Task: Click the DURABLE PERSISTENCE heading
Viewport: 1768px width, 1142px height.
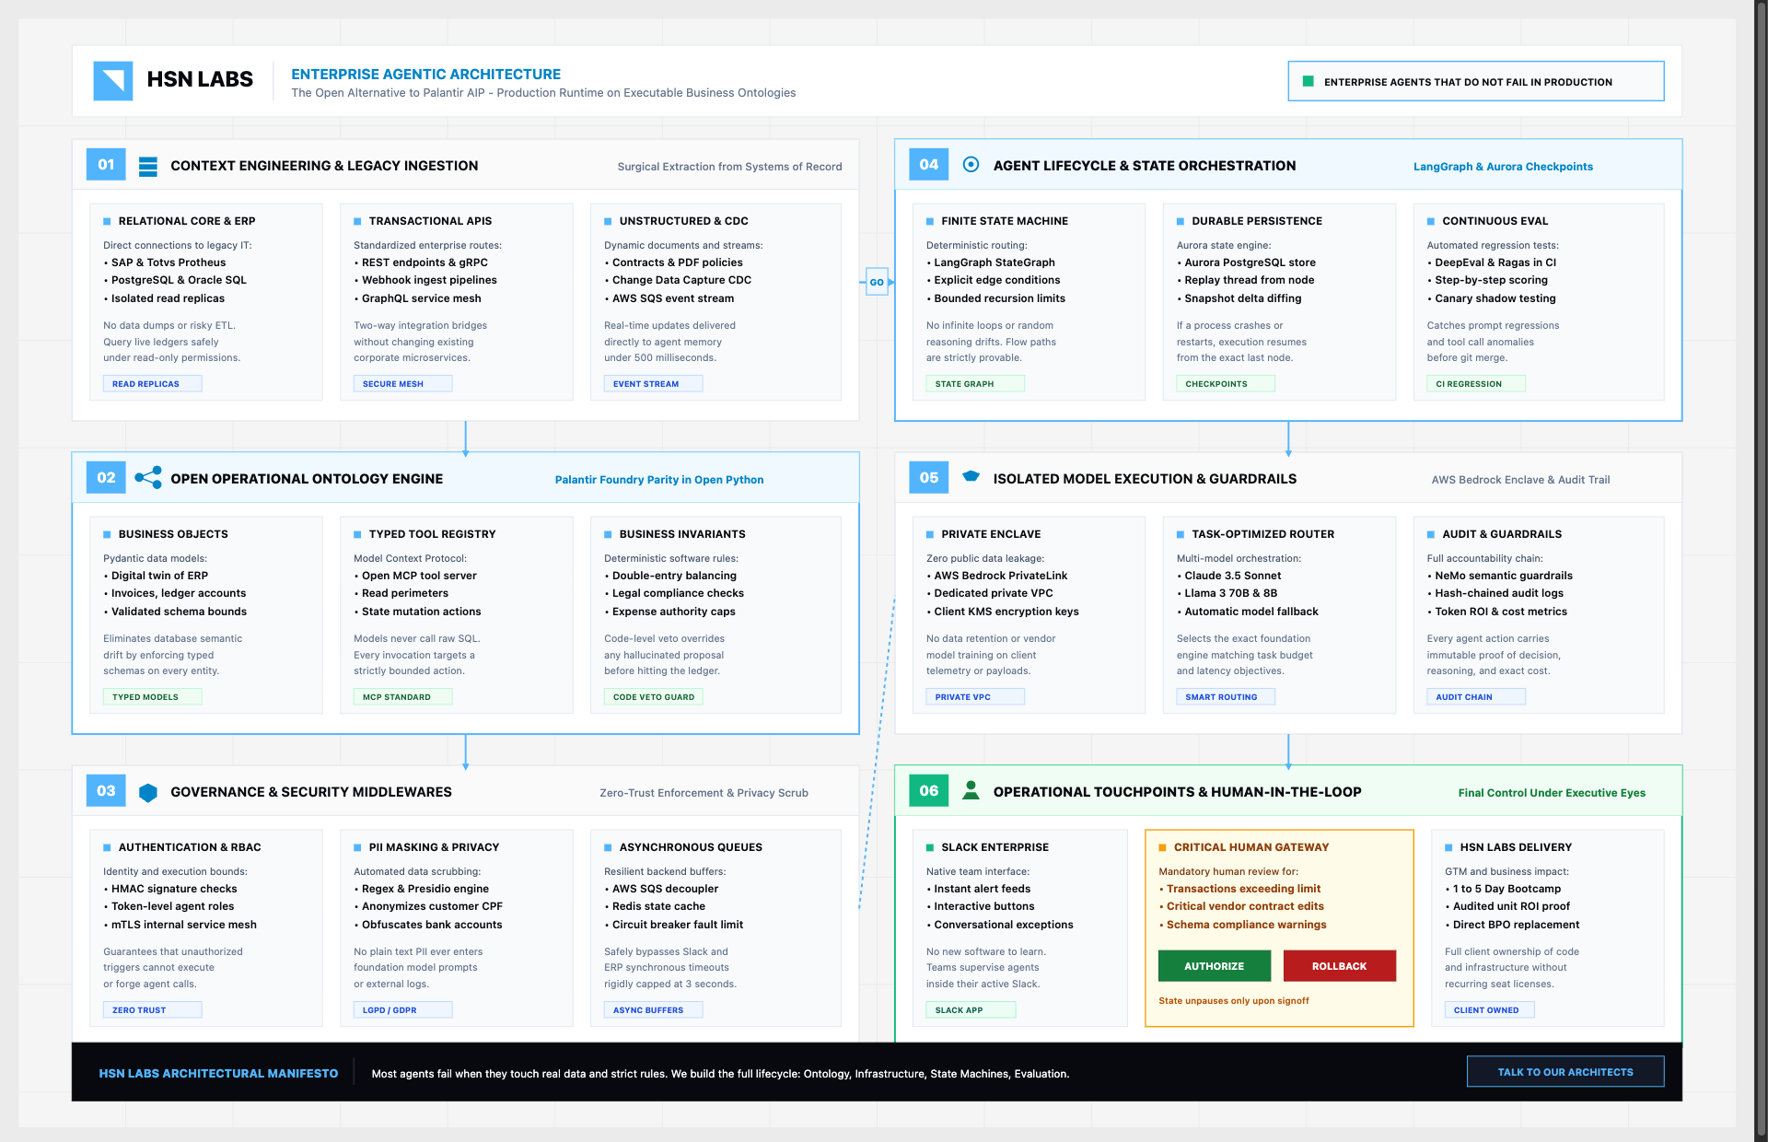Action: (x=1257, y=221)
